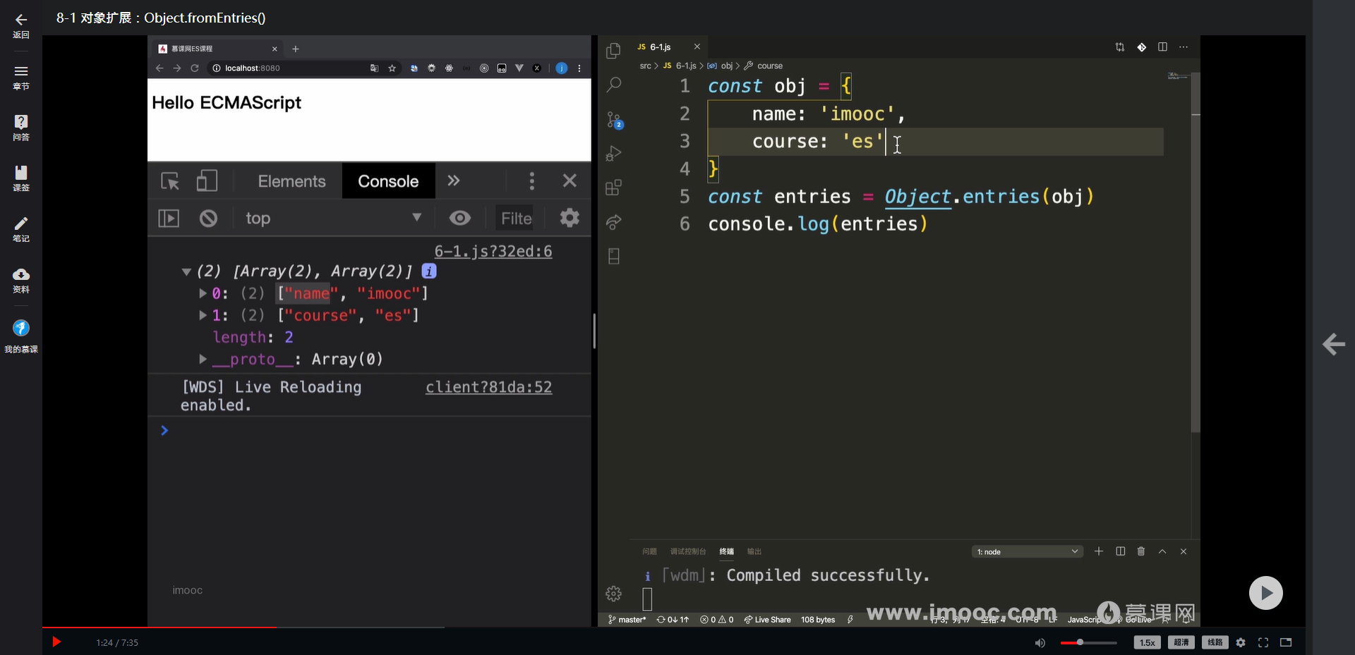
Task: Click the DevTools inspect element icon
Action: pyautogui.click(x=170, y=181)
